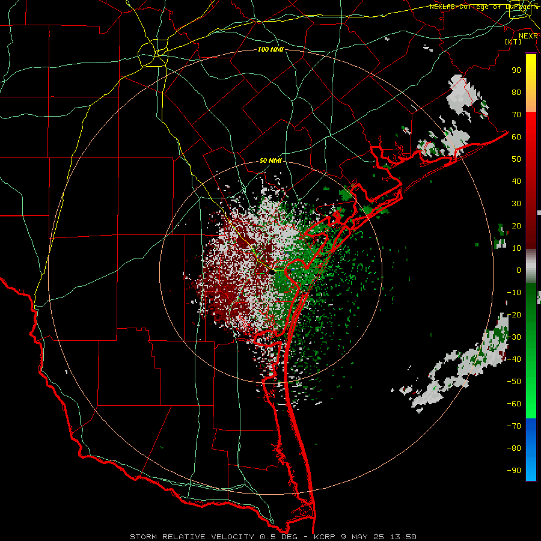The width and height of the screenshot is (541, 541).
Task: Click the 90 value on the velocity scale
Action: (x=516, y=70)
